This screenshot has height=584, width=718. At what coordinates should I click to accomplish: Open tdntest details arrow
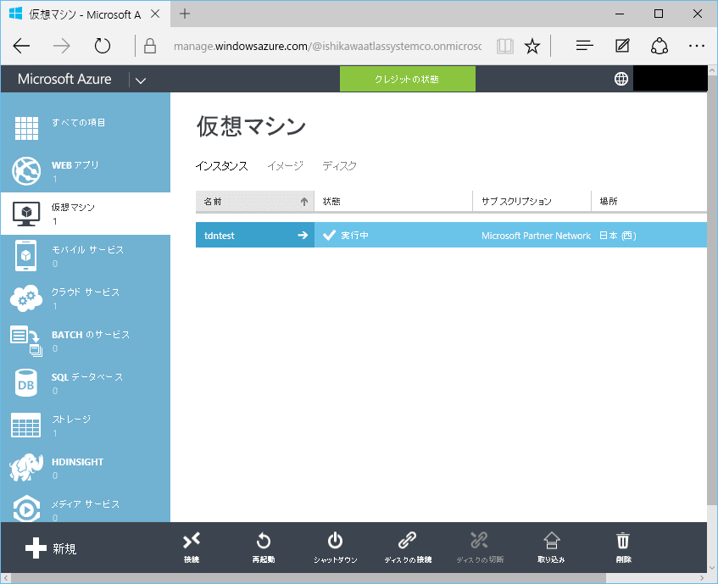click(x=303, y=236)
